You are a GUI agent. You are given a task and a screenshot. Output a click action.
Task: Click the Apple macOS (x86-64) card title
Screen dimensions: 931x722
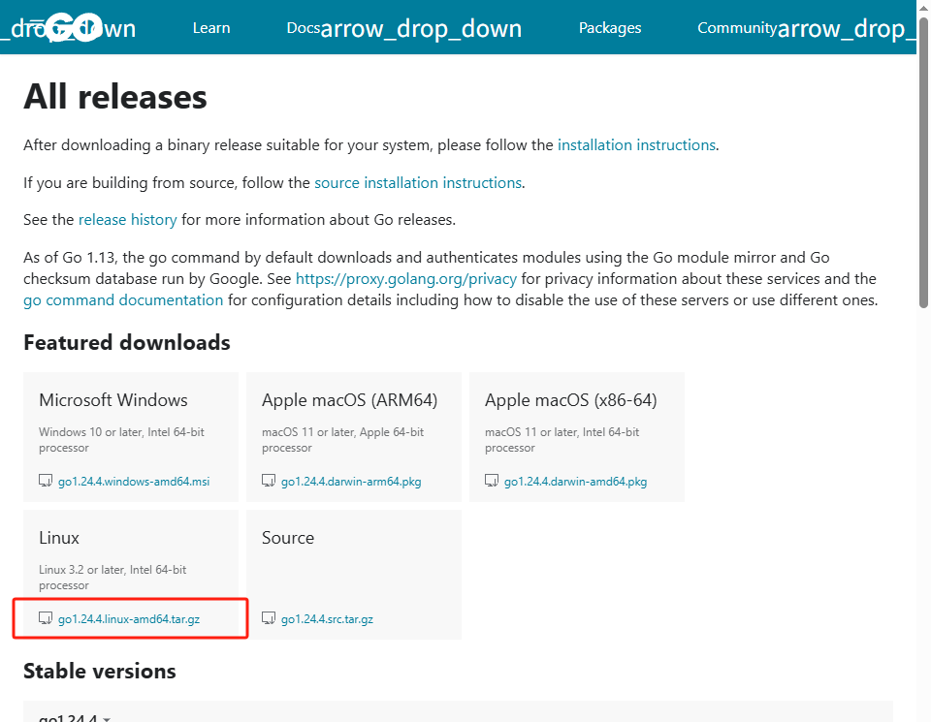[570, 400]
